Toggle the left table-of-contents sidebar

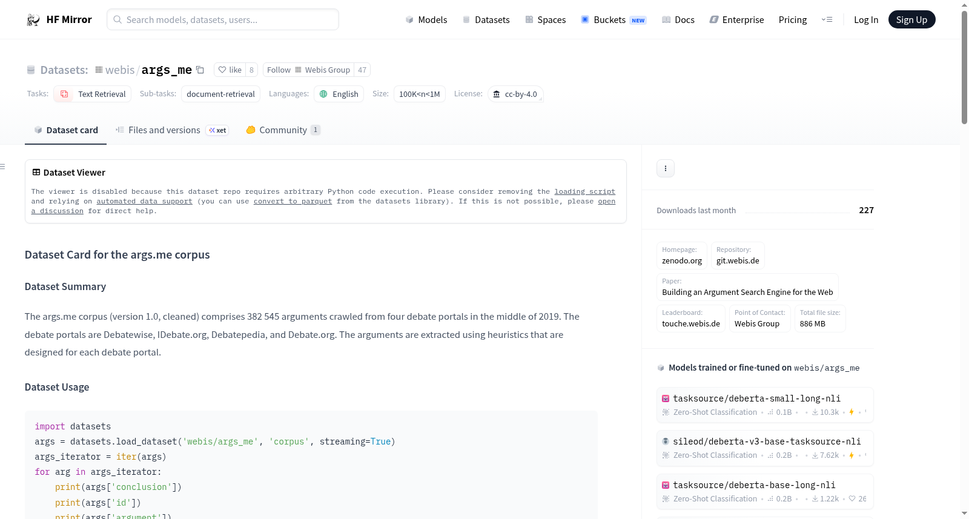[3, 167]
